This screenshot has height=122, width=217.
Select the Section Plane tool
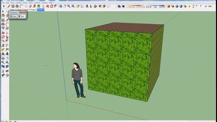[x=7, y=75]
